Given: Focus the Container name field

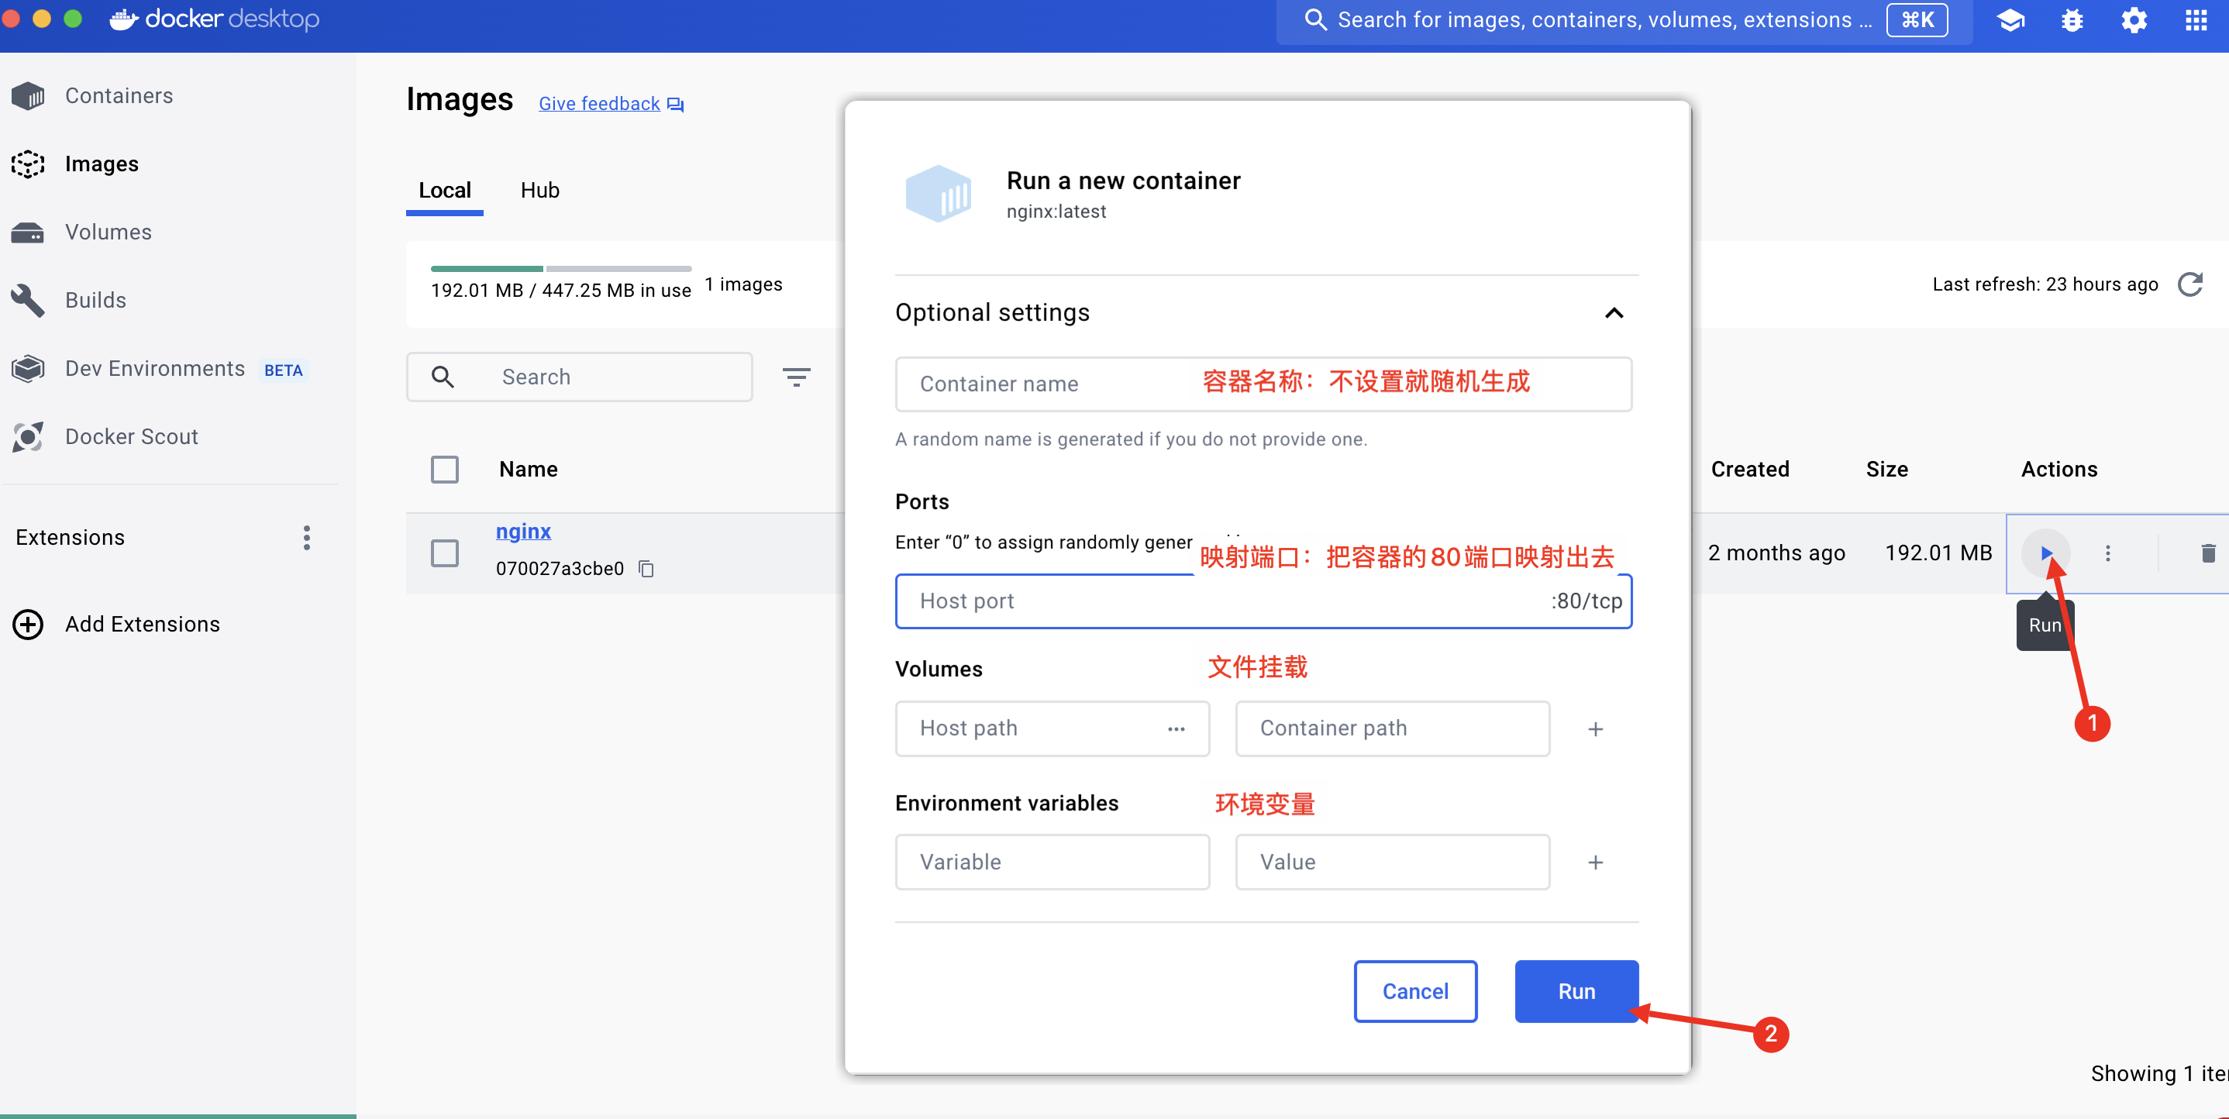Looking at the screenshot, I should [x=1263, y=384].
